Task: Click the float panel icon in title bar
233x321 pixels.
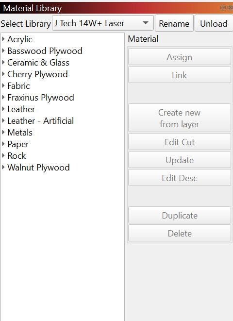Action: point(223,8)
